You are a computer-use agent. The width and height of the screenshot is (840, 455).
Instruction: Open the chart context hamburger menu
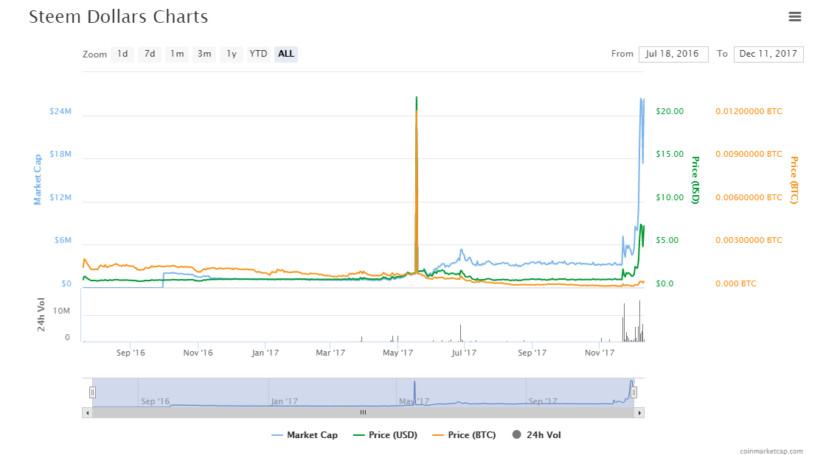pos(795,17)
